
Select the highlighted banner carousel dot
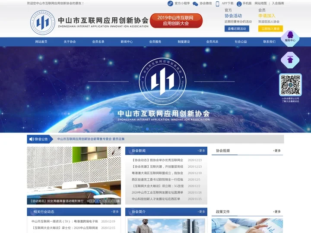[147, 129]
